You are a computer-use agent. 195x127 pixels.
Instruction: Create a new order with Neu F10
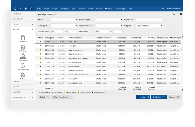pyautogui.click(x=143, y=97)
